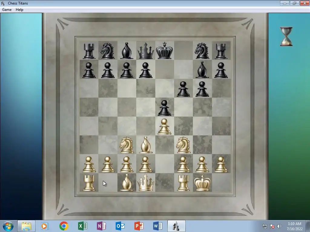Launch Windows Media Player from taskbar
The width and height of the screenshot is (310, 232).
click(x=45, y=226)
